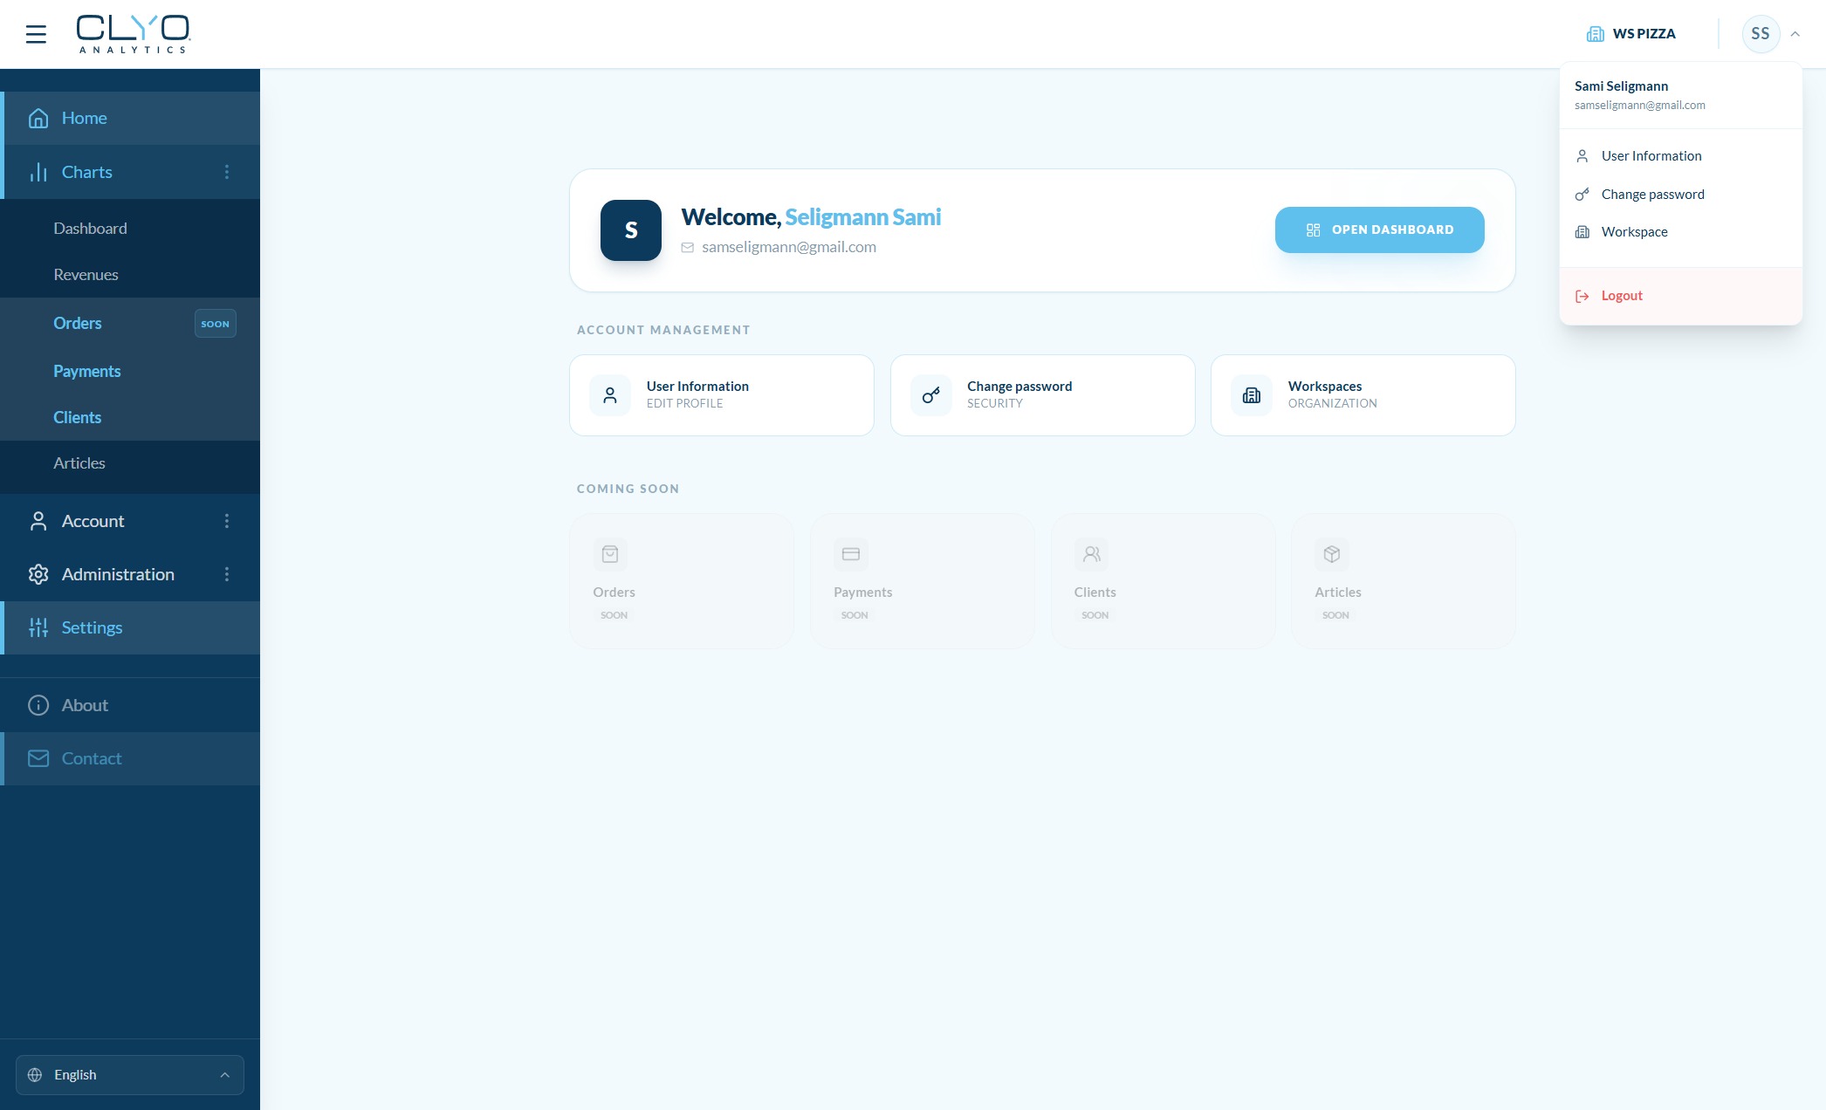Open the User Information edit profile card

(x=721, y=395)
